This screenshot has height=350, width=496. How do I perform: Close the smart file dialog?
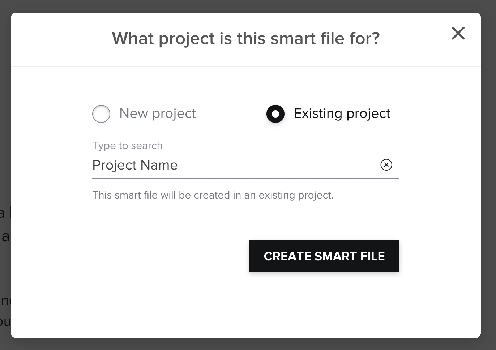click(x=458, y=33)
